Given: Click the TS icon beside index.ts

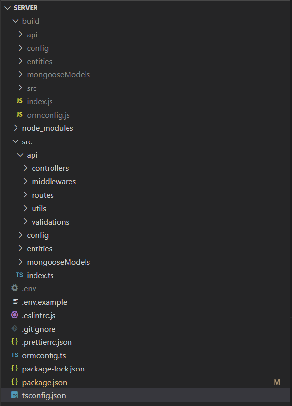Looking at the screenshot, I should 19,275.
